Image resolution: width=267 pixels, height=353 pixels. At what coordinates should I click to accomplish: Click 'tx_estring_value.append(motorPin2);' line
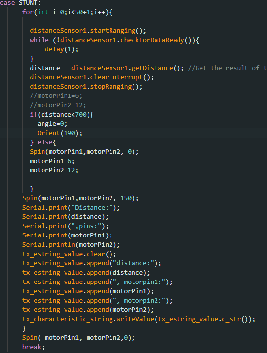tap(88, 310)
